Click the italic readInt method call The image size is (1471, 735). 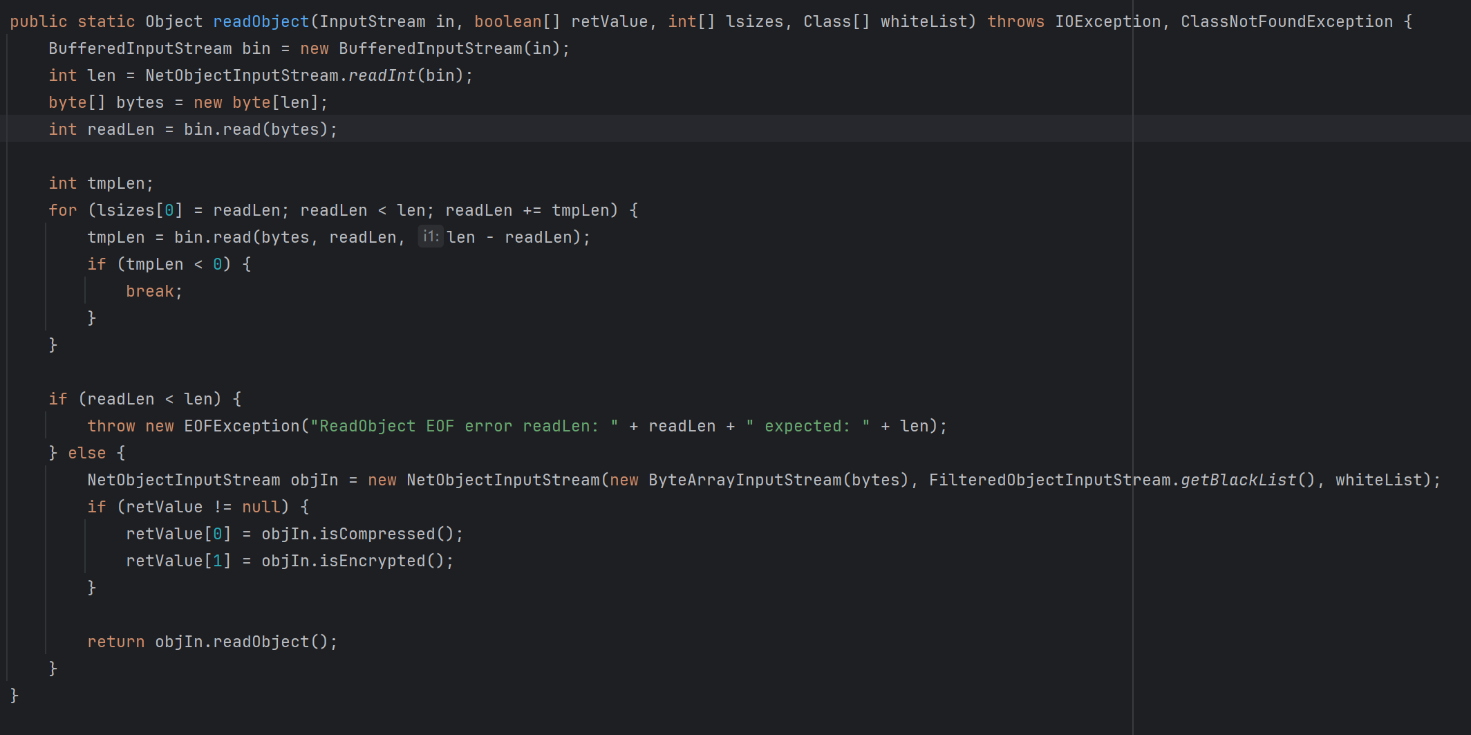coord(382,75)
